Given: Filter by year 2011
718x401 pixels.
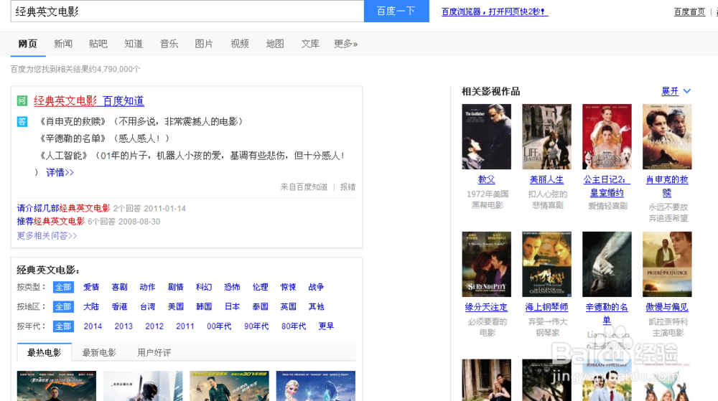Looking at the screenshot, I should click(x=185, y=326).
